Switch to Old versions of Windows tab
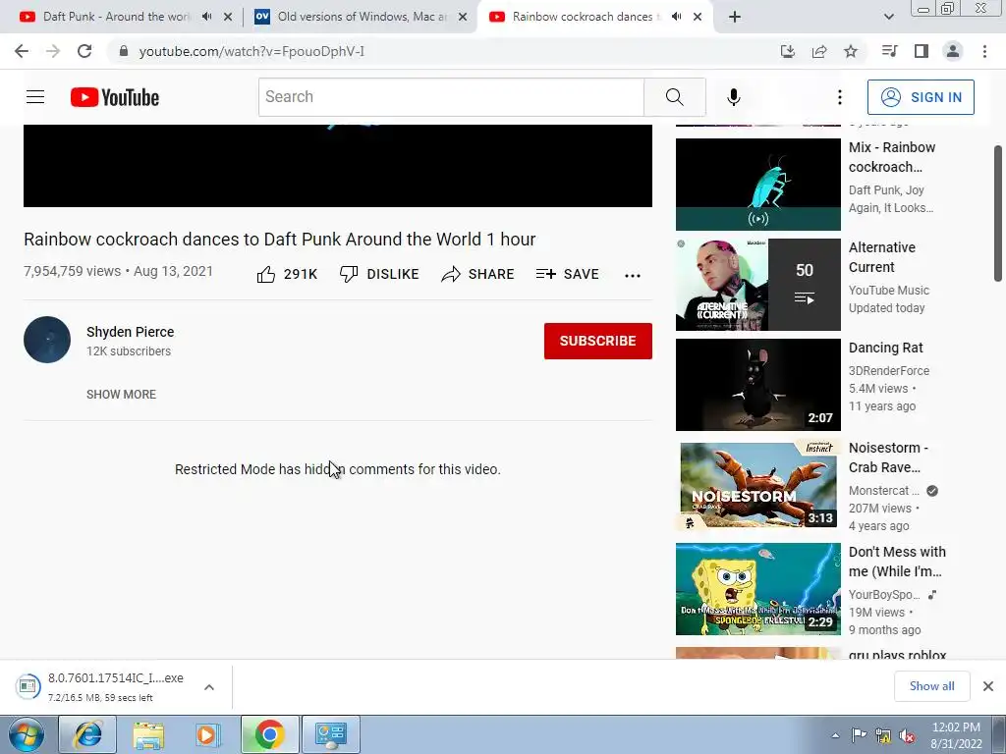 coord(362,17)
